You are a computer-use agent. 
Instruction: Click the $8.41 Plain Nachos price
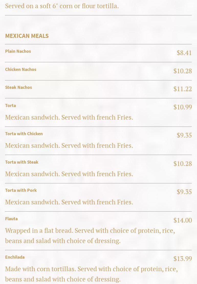(x=184, y=53)
